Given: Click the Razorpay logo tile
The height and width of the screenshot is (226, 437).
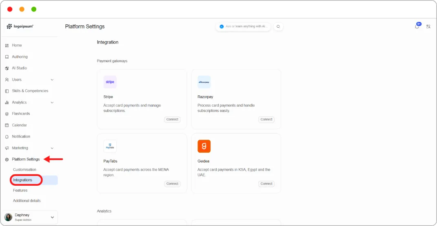Looking at the screenshot, I should pos(204,82).
